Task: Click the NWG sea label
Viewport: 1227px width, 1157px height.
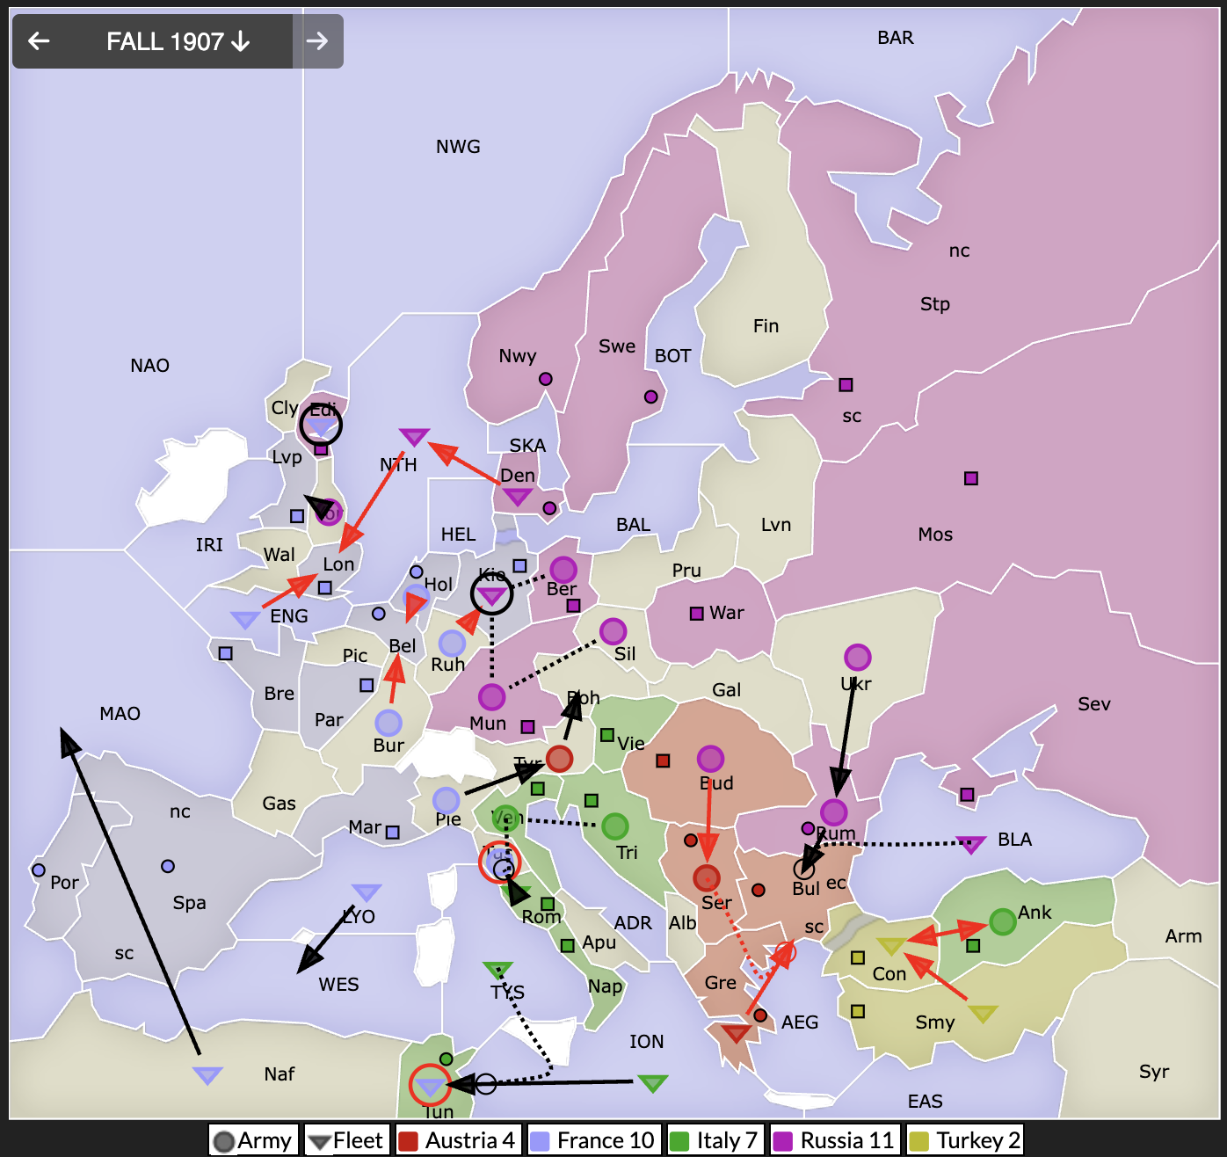Action: point(458,147)
